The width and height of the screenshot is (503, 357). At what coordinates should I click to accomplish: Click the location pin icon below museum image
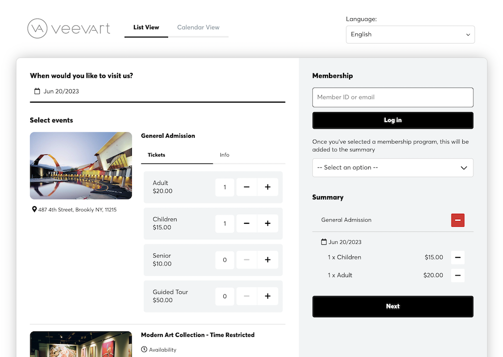(x=34, y=210)
